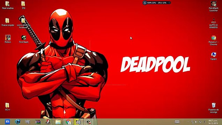222x125 pixels.
Task: Open Papelera de reciclaje recycle bin
Action: (214, 108)
